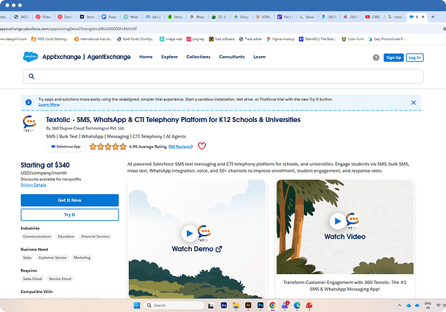This screenshot has width=446, height=312.
Task: Open the Windows Start menu
Action: pyautogui.click(x=137, y=306)
